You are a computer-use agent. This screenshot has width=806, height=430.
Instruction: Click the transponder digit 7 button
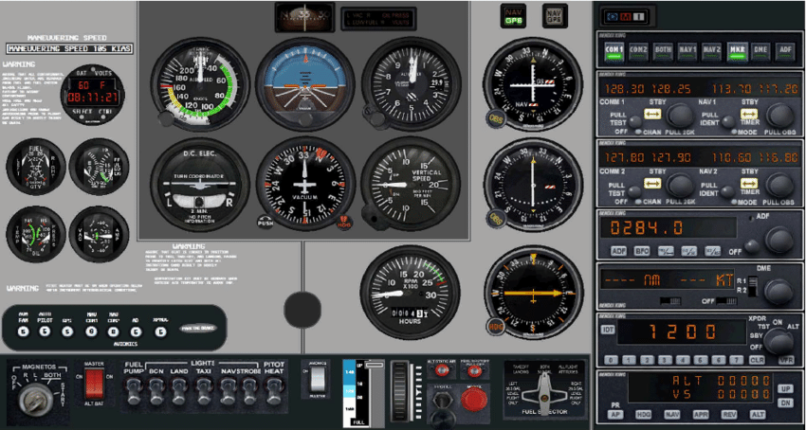click(x=737, y=360)
